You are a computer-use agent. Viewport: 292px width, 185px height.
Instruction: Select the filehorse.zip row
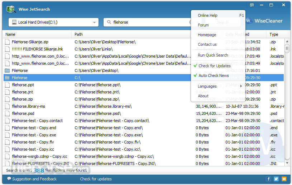tap(144, 99)
